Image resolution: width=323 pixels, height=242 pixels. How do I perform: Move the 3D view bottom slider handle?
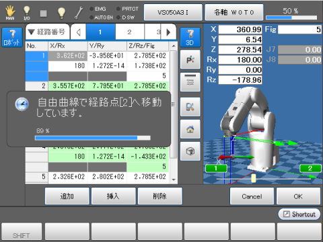tap(254, 178)
